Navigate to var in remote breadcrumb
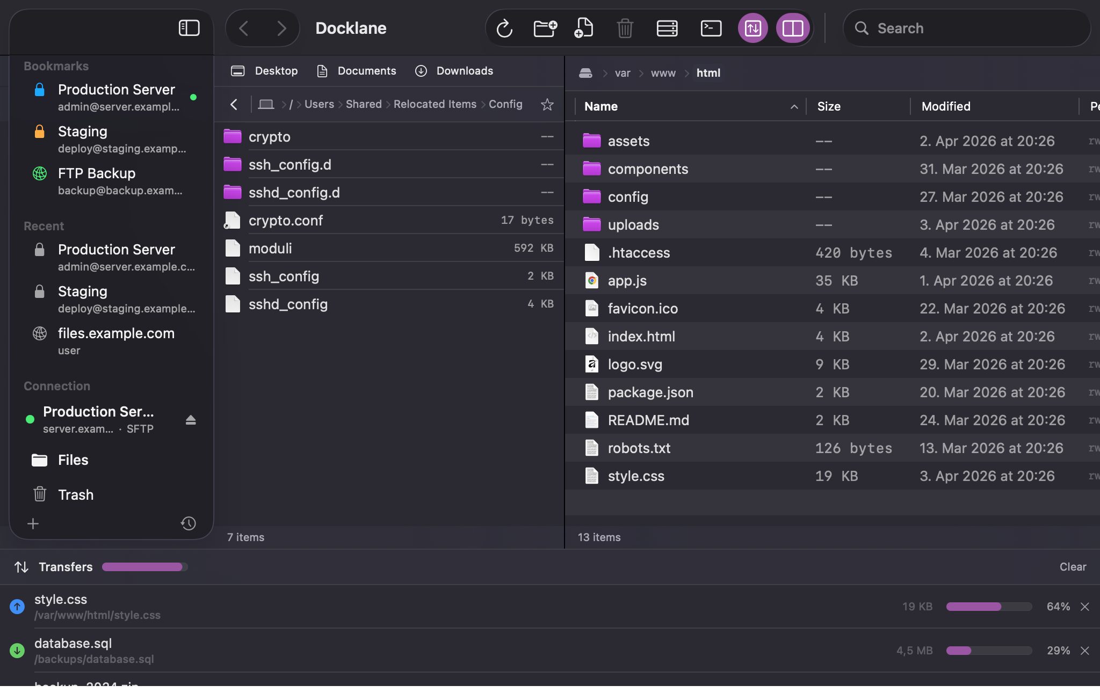 [623, 73]
